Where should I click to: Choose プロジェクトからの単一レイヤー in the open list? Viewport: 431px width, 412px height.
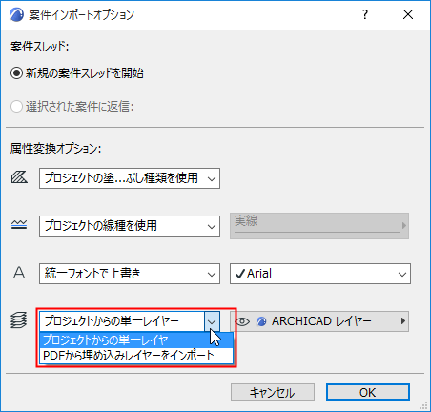point(136,340)
